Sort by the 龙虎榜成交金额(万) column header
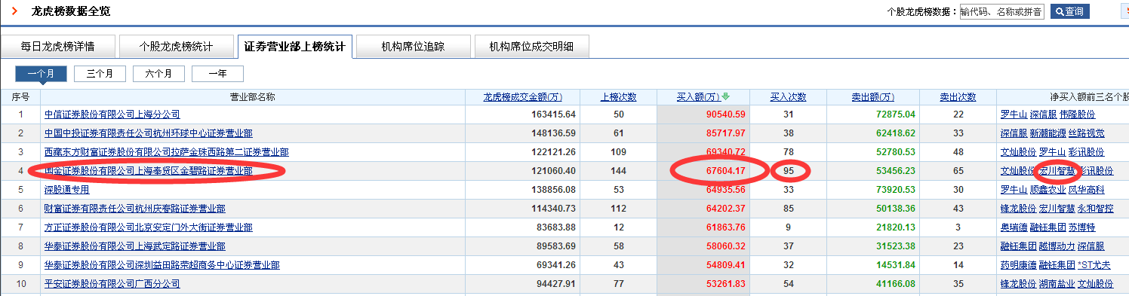 (523, 97)
